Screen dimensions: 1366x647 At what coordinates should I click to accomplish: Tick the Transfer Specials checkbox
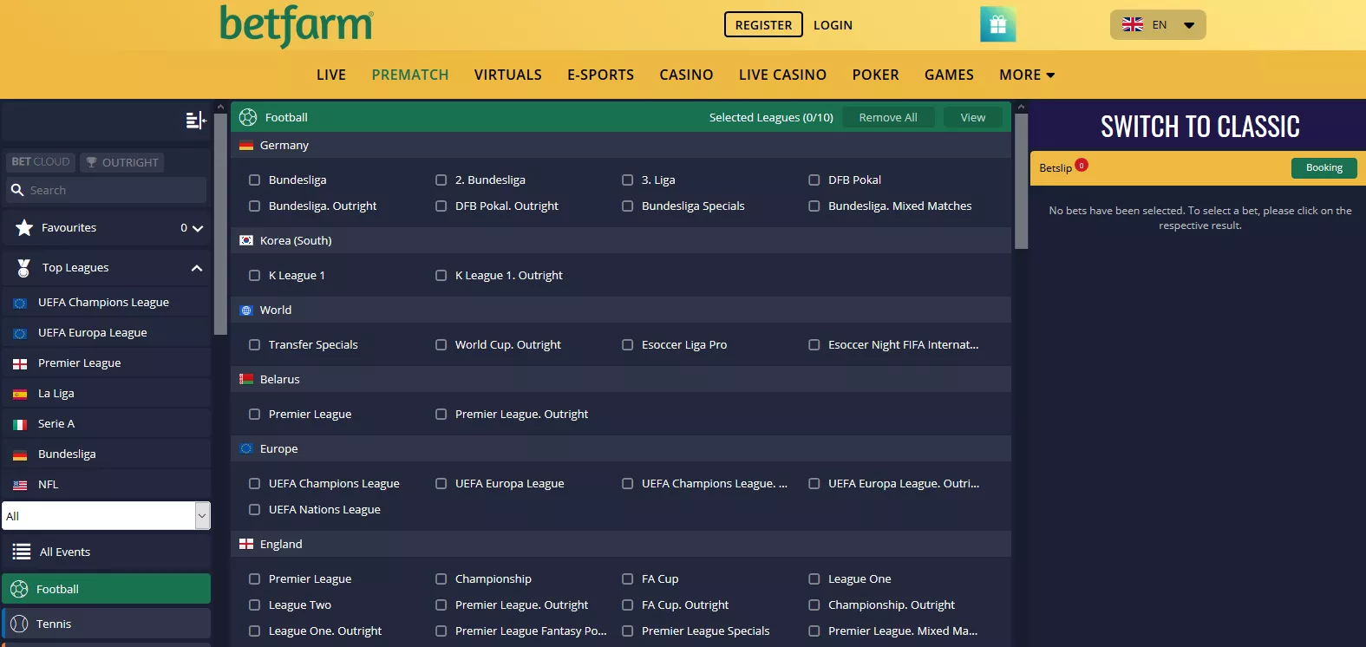tap(254, 345)
